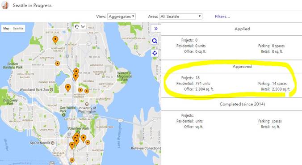
Task: Select the Applied section header
Action: pos(242,29)
